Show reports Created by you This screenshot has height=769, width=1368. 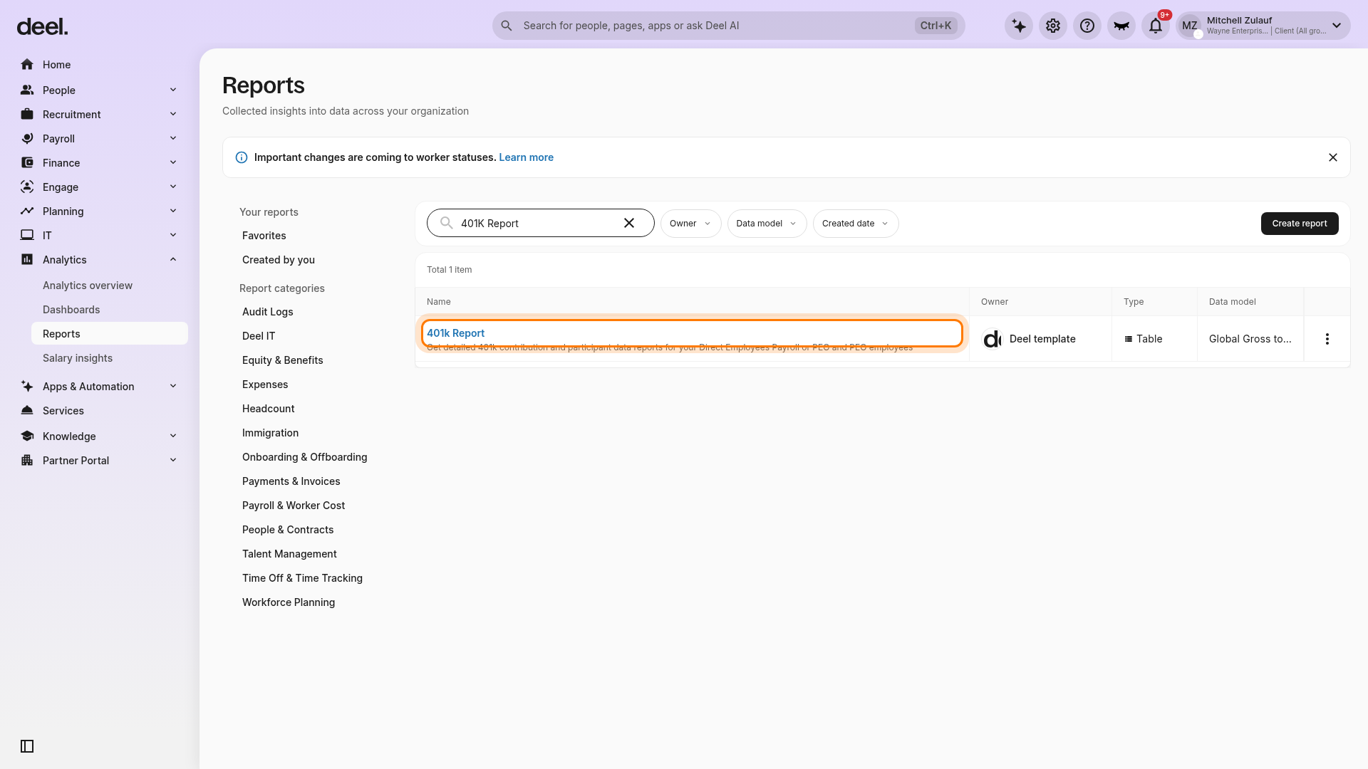(x=279, y=260)
